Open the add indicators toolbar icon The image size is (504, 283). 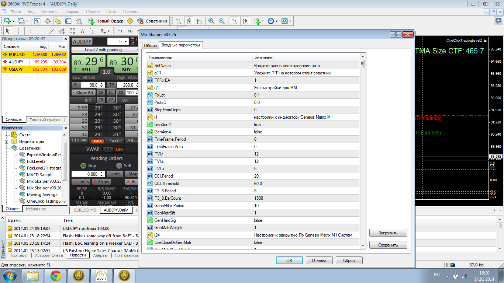[x=258, y=21]
